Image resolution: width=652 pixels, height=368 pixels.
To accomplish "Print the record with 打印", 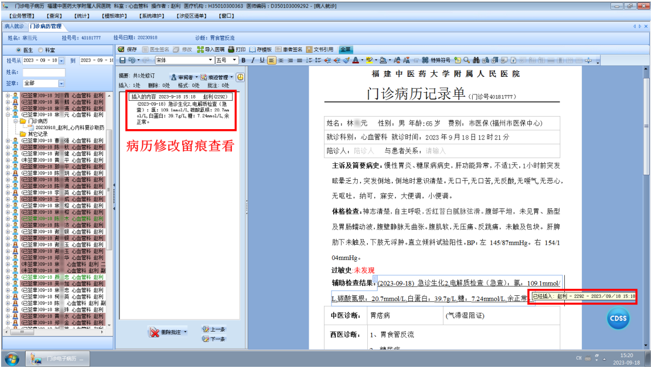I will coord(237,49).
